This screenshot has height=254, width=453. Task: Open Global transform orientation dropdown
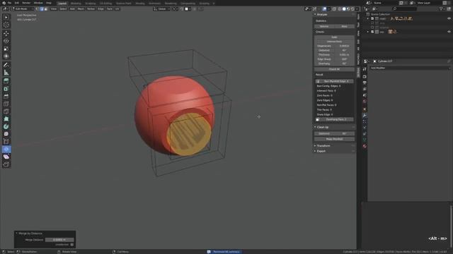(x=161, y=9)
